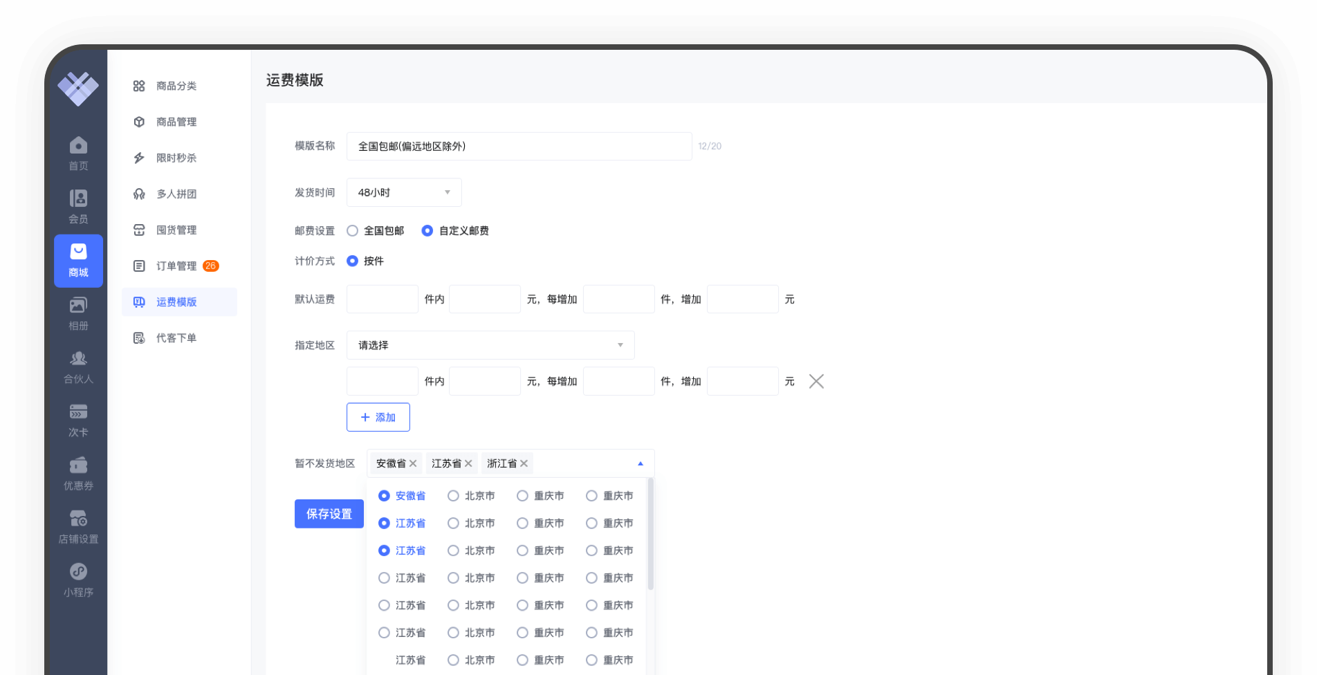Open the 首页 home icon in sidebar
This screenshot has height=675, width=1317.
click(x=78, y=146)
